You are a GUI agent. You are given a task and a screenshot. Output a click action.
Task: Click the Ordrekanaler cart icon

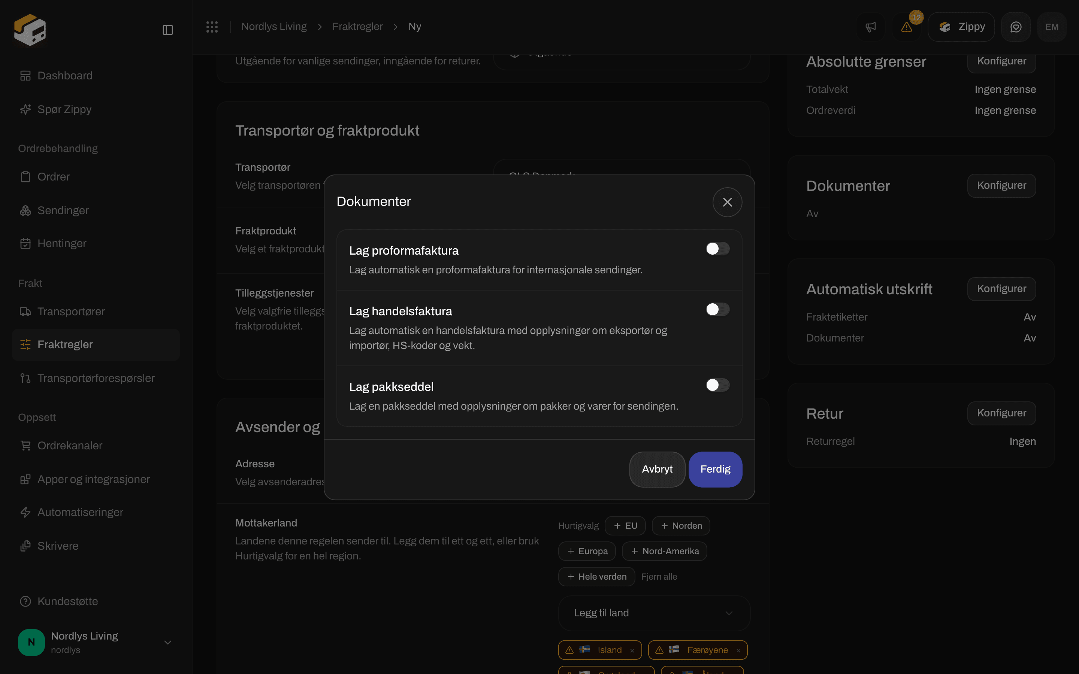point(25,446)
